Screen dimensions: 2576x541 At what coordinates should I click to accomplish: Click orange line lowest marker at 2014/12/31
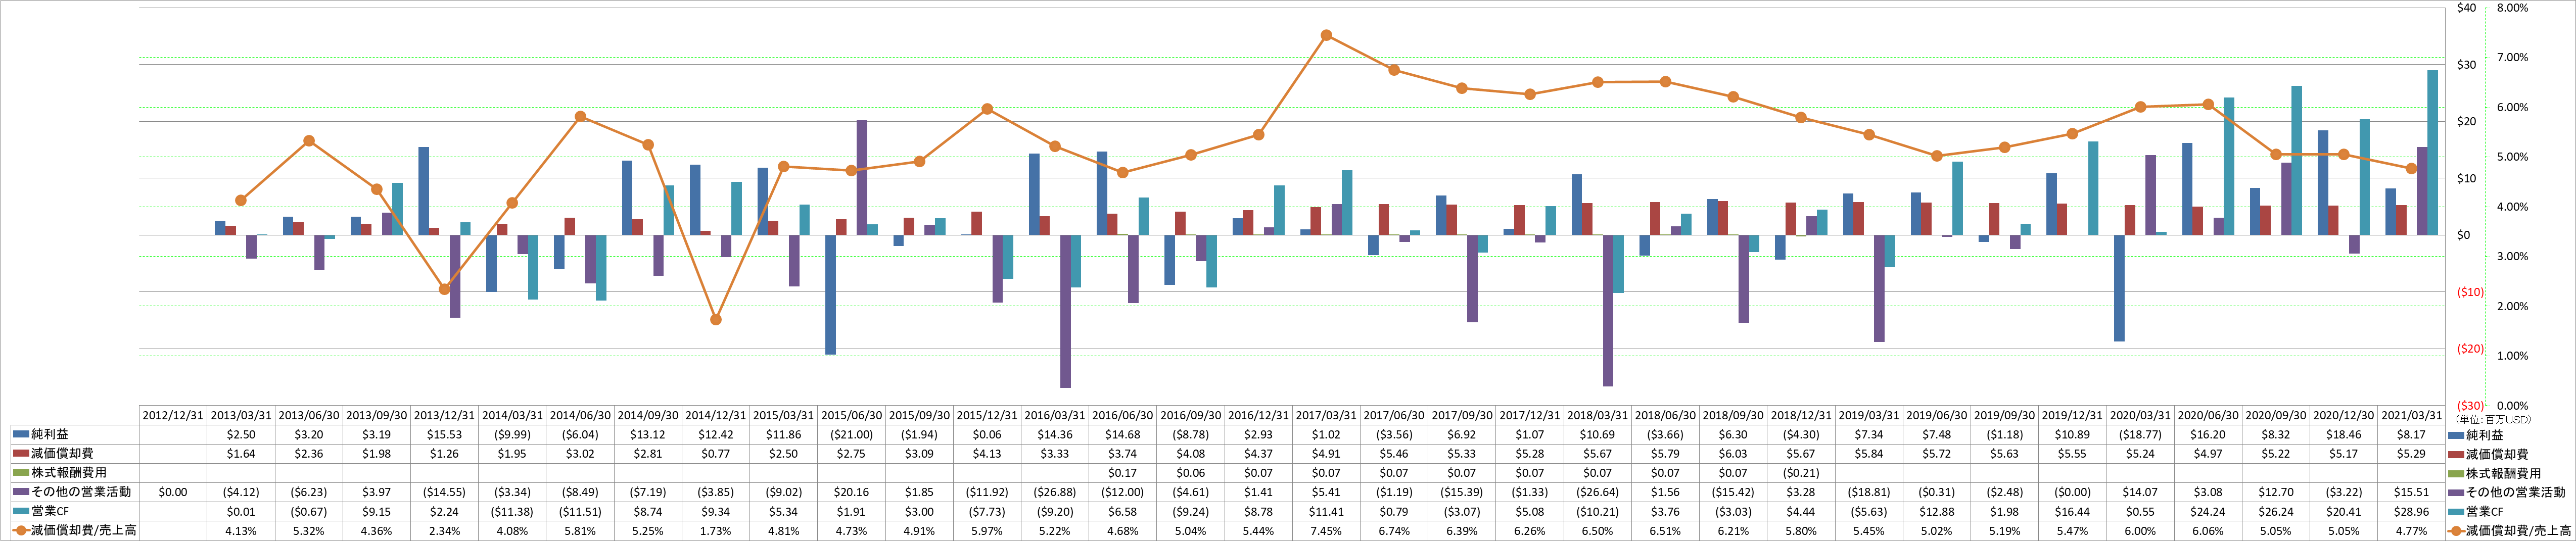click(715, 320)
